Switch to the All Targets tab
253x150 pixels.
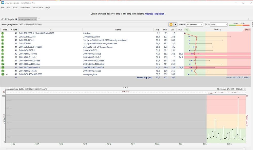click(9, 19)
